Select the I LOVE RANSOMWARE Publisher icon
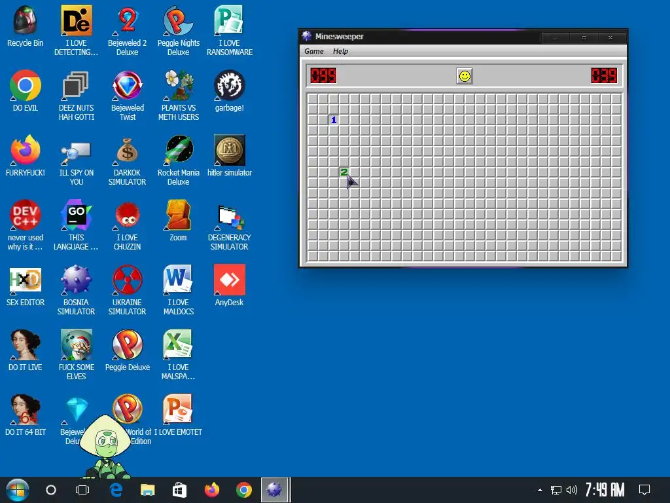 pos(230,31)
